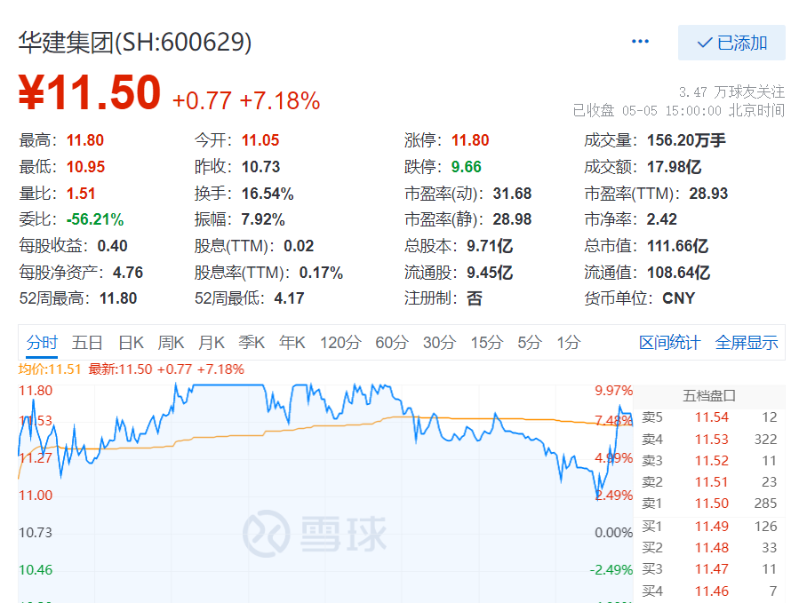This screenshot has width=799, height=603.
Task: Click the 量比 value 1.51
Action: 81,194
